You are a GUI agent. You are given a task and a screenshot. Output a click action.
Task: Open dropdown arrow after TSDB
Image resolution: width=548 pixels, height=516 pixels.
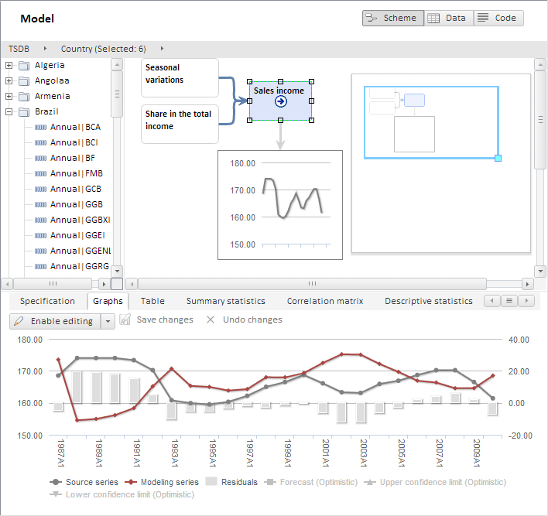[x=45, y=49]
